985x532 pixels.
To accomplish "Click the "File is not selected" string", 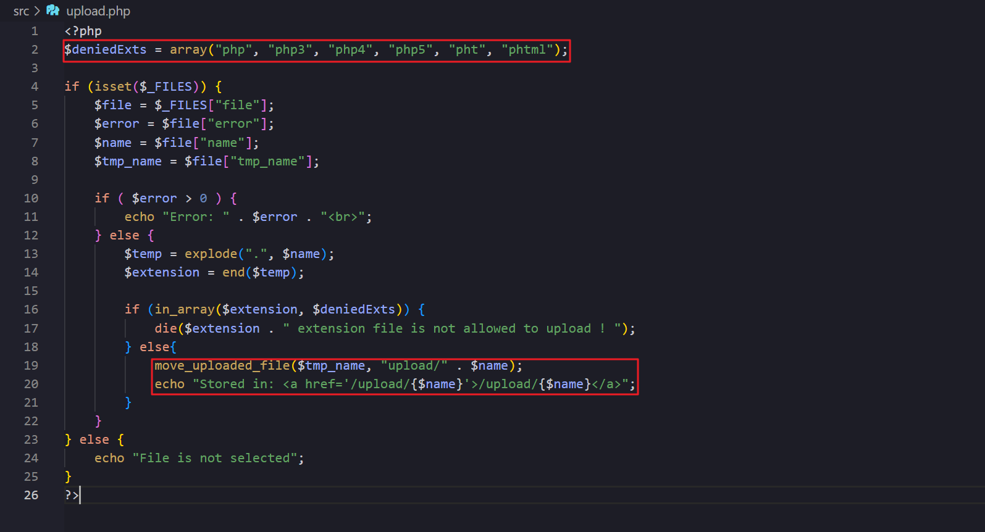I will [x=215, y=459].
